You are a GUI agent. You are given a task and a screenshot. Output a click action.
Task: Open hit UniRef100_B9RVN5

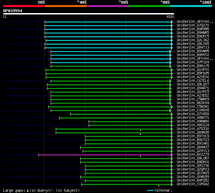193,29
